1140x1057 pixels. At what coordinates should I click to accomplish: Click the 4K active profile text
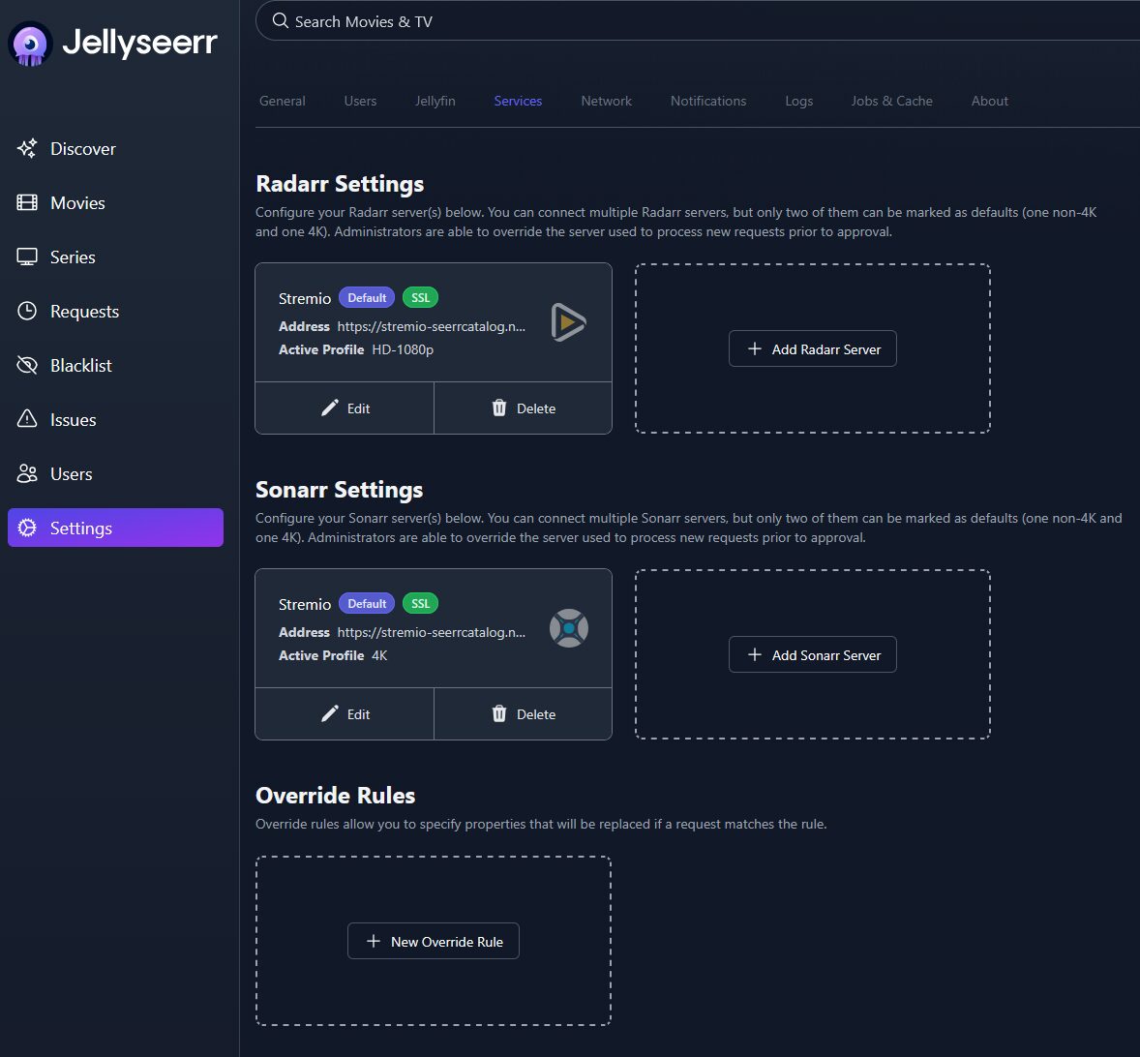pos(379,655)
